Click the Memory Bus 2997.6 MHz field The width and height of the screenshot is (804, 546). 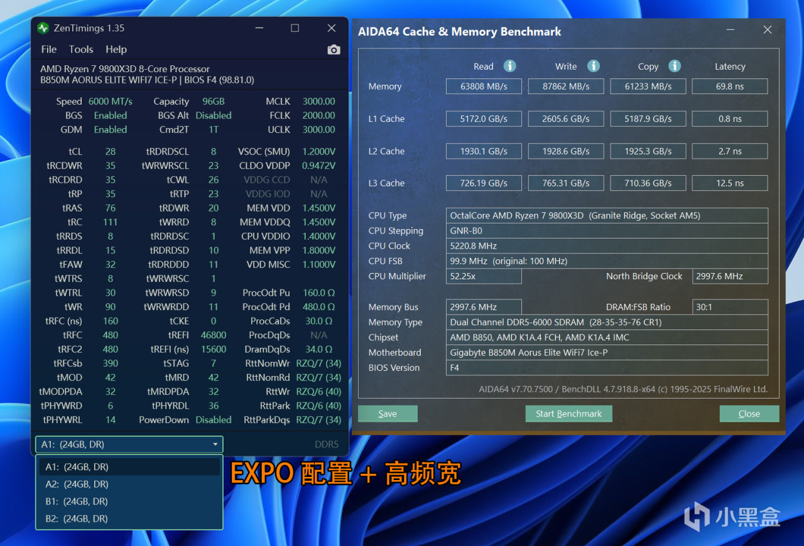coord(484,307)
